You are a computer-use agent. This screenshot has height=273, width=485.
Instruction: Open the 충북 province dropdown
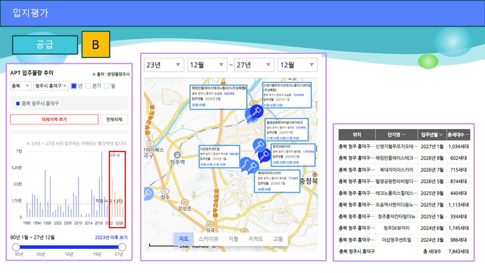(21, 86)
